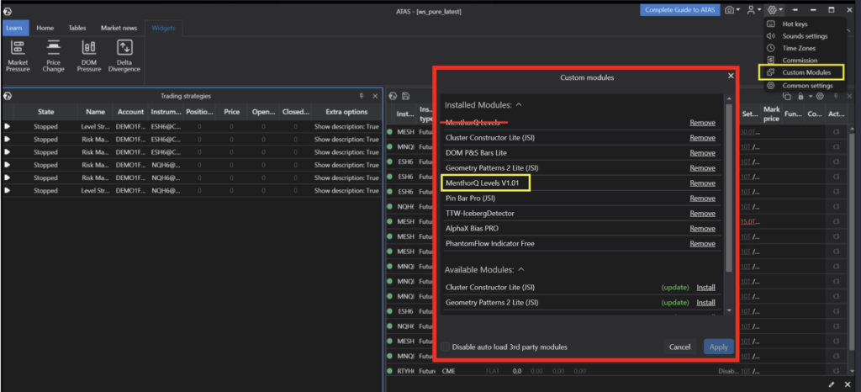Switch to the Home tab
Screen dimensions: 861x392
point(45,28)
